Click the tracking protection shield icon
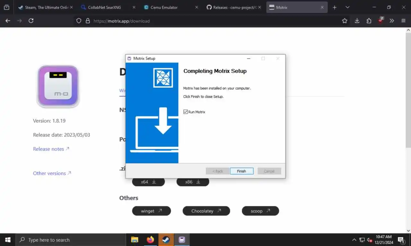411x246 pixels. (x=79, y=21)
